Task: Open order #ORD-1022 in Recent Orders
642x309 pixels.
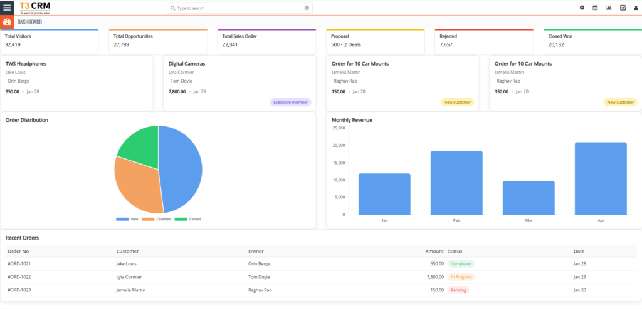Action: (x=18, y=276)
